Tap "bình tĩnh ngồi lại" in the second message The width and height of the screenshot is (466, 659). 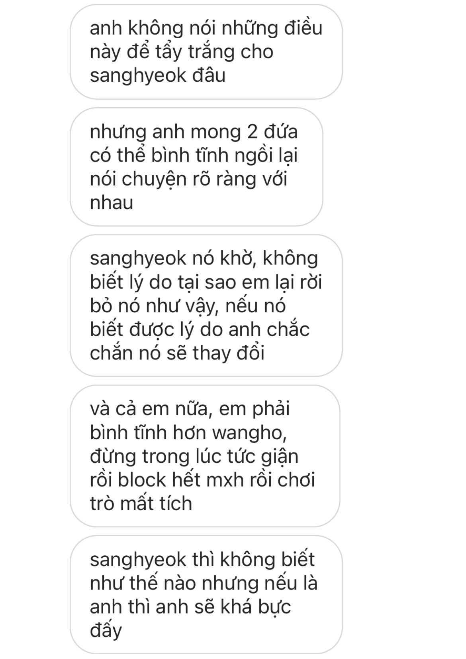[224, 156]
